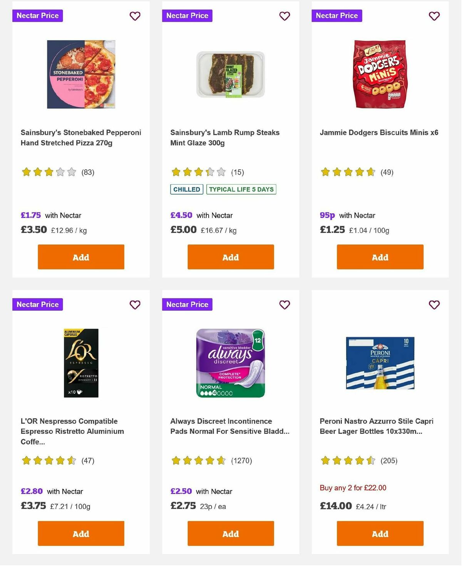This screenshot has height=566, width=462.
Task: Favorite the L'OR Nespresso capsules
Action: click(x=135, y=305)
